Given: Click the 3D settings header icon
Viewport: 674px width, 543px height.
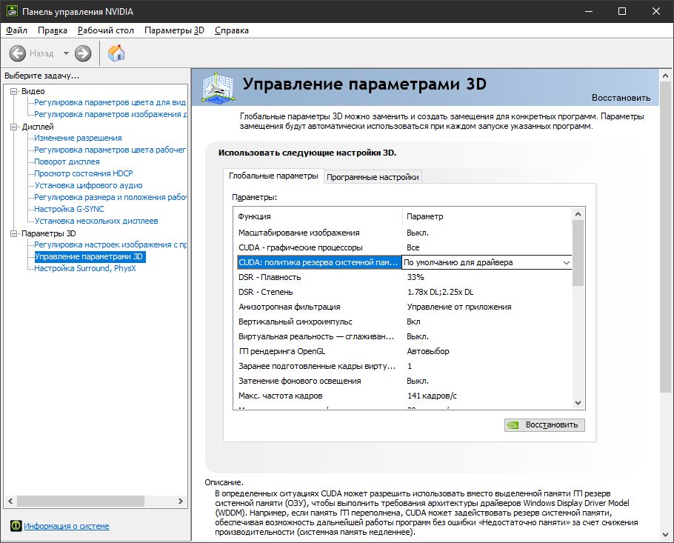Looking at the screenshot, I should click(218, 87).
